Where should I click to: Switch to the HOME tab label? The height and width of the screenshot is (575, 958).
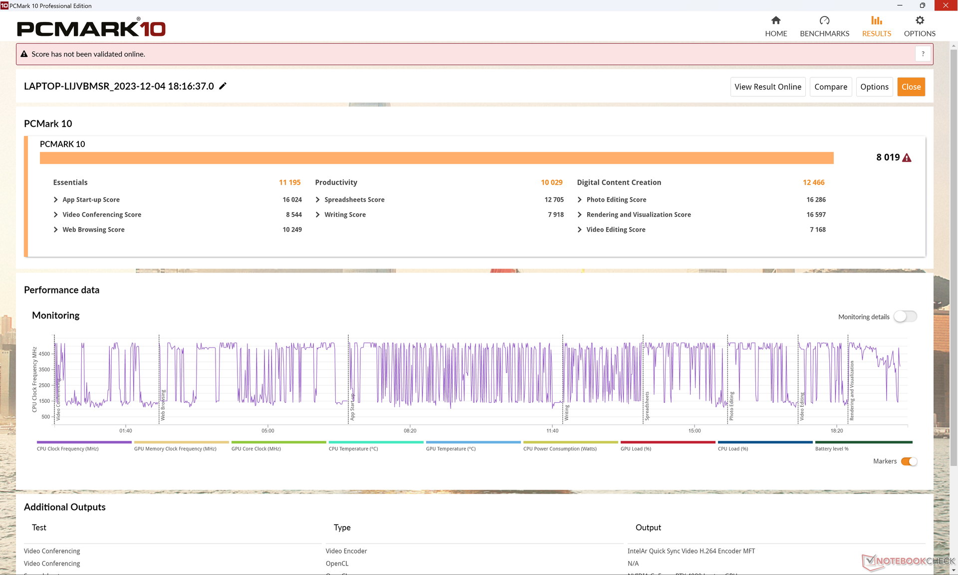click(x=776, y=33)
